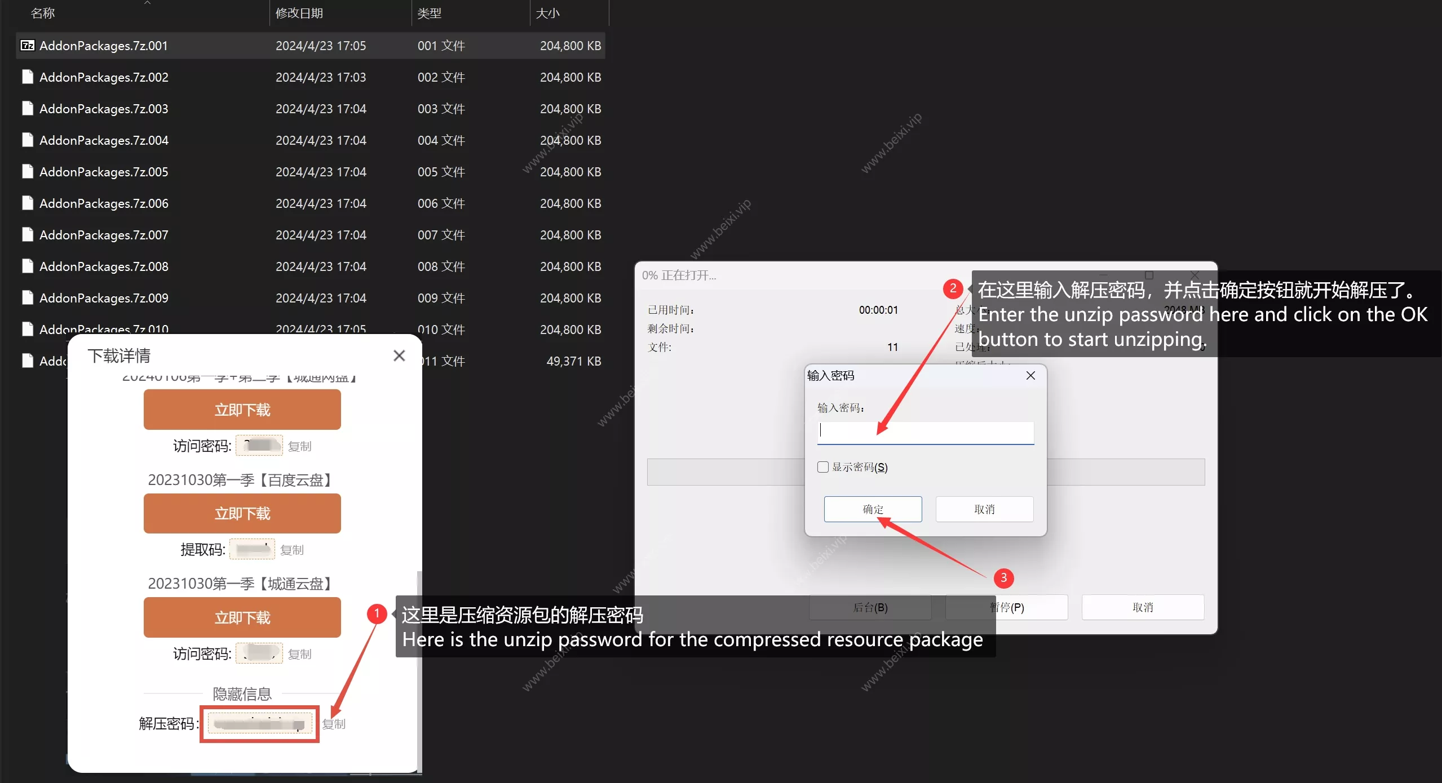Click the 49,371 KB size cell
The width and height of the screenshot is (1442, 783).
tap(574, 361)
